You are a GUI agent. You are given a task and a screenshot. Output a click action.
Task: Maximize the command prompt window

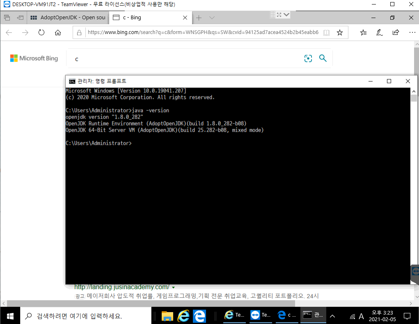(x=389, y=81)
